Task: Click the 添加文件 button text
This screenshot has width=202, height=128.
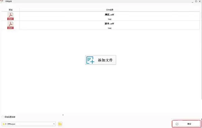Action: point(105,60)
